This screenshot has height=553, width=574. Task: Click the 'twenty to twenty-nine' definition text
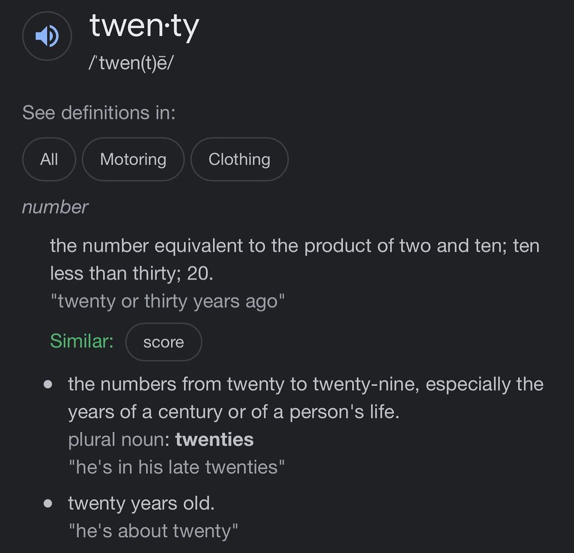pyautogui.click(x=306, y=398)
